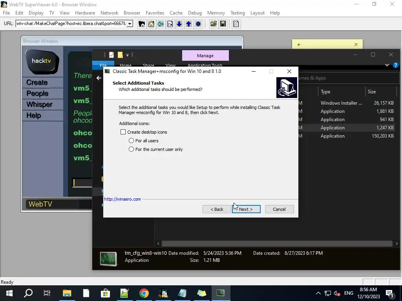Open the Memory menu
This screenshot has width=402, height=301.
[x=216, y=13]
